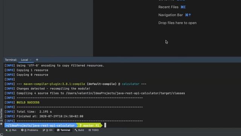Click the 'Compiling 4 source files' line
241x136 pixels.
pyautogui.click(x=95, y=93)
